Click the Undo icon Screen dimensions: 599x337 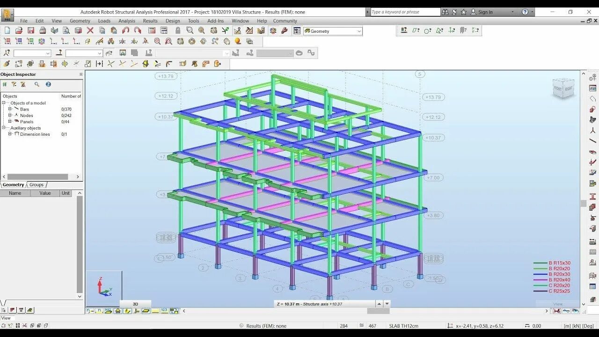126,30
